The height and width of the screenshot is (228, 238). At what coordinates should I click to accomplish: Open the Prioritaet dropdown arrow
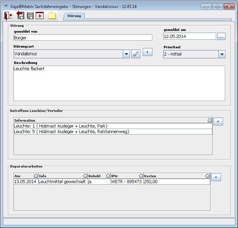[222, 54]
